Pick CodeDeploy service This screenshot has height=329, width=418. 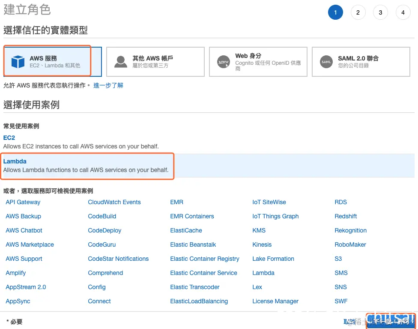pyautogui.click(x=104, y=230)
